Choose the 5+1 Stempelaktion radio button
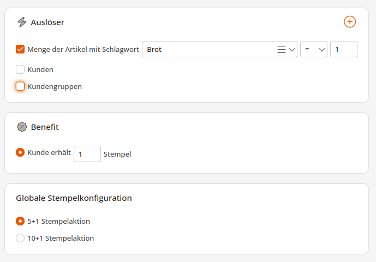This screenshot has height=262, width=376. click(20, 221)
